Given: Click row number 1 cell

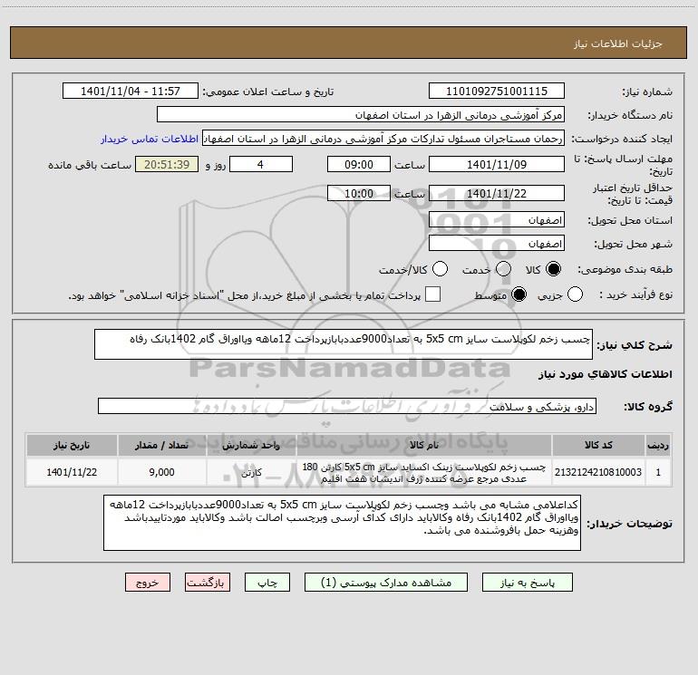Looking at the screenshot, I should [658, 472].
